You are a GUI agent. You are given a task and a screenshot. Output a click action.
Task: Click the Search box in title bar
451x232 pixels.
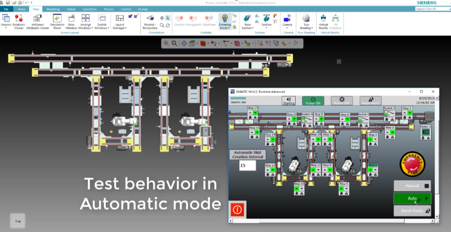coord(433,9)
